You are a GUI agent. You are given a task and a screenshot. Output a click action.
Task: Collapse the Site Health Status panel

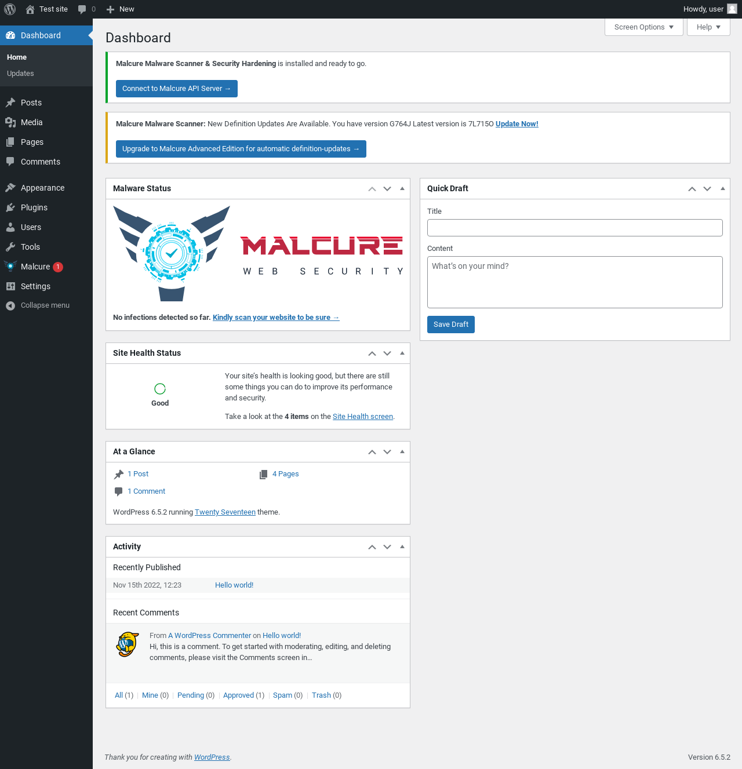pos(402,353)
